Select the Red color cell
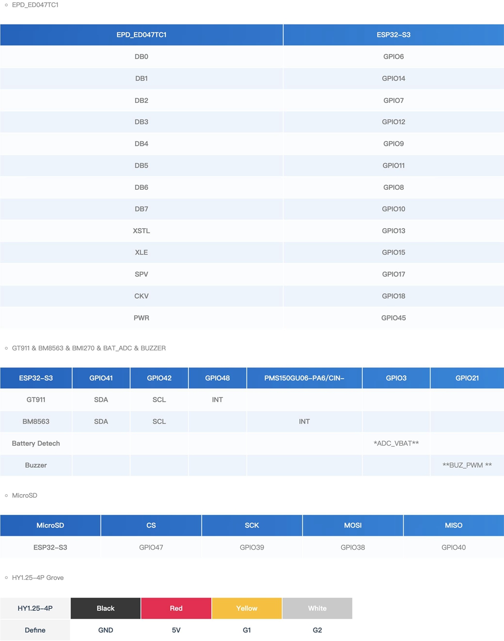The image size is (504, 641). click(x=176, y=608)
